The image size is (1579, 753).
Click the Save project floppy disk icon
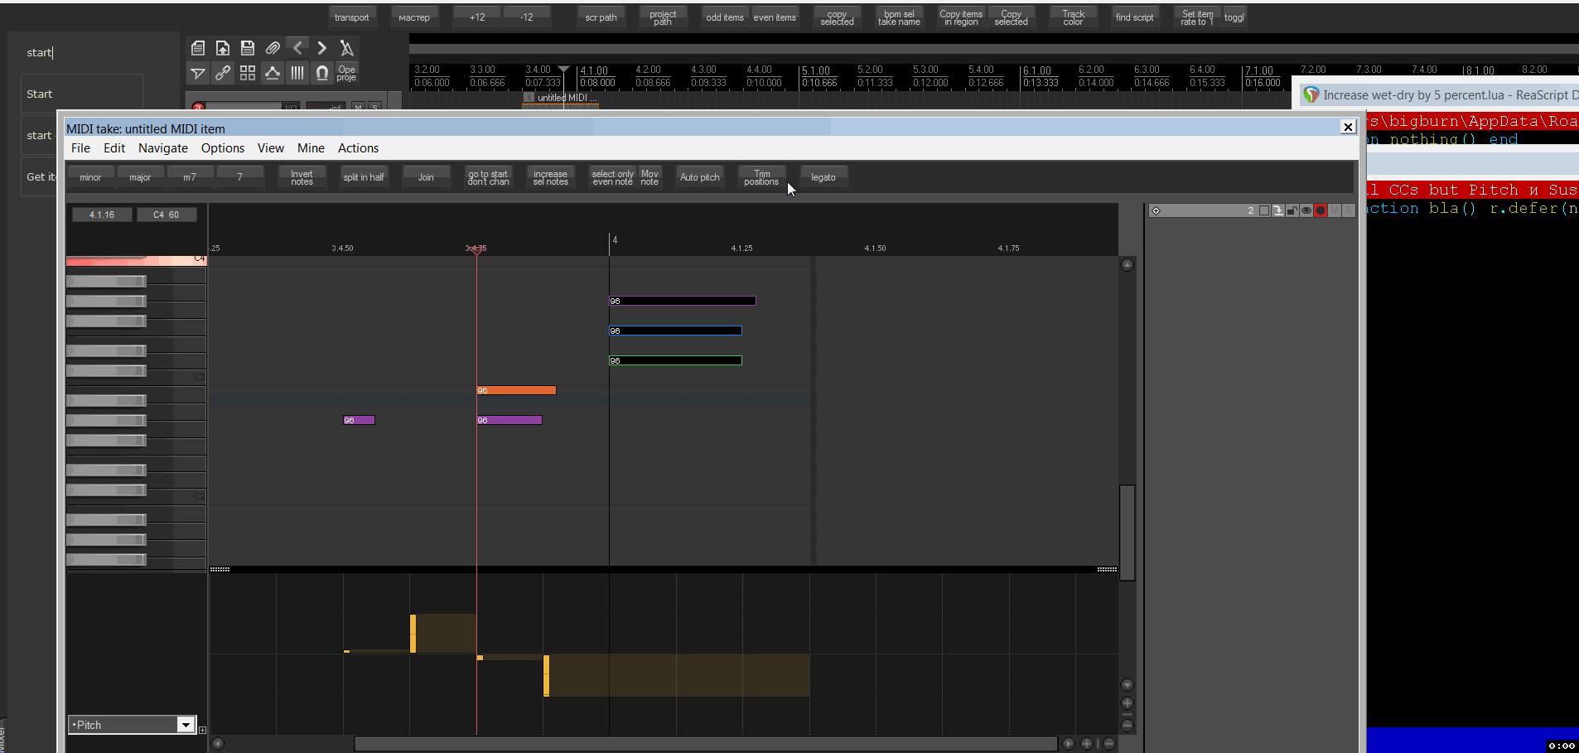(x=247, y=48)
